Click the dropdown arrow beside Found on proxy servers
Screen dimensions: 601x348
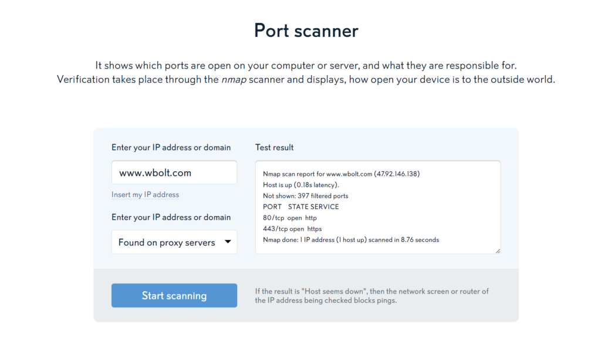[227, 242]
